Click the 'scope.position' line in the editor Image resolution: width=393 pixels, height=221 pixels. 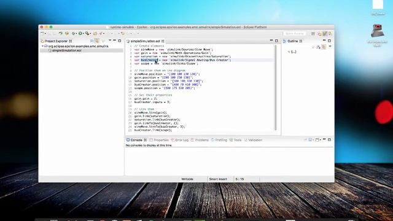coord(165,88)
